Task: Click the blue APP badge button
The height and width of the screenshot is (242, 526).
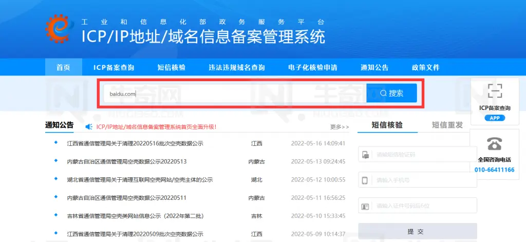Action: pos(495,118)
